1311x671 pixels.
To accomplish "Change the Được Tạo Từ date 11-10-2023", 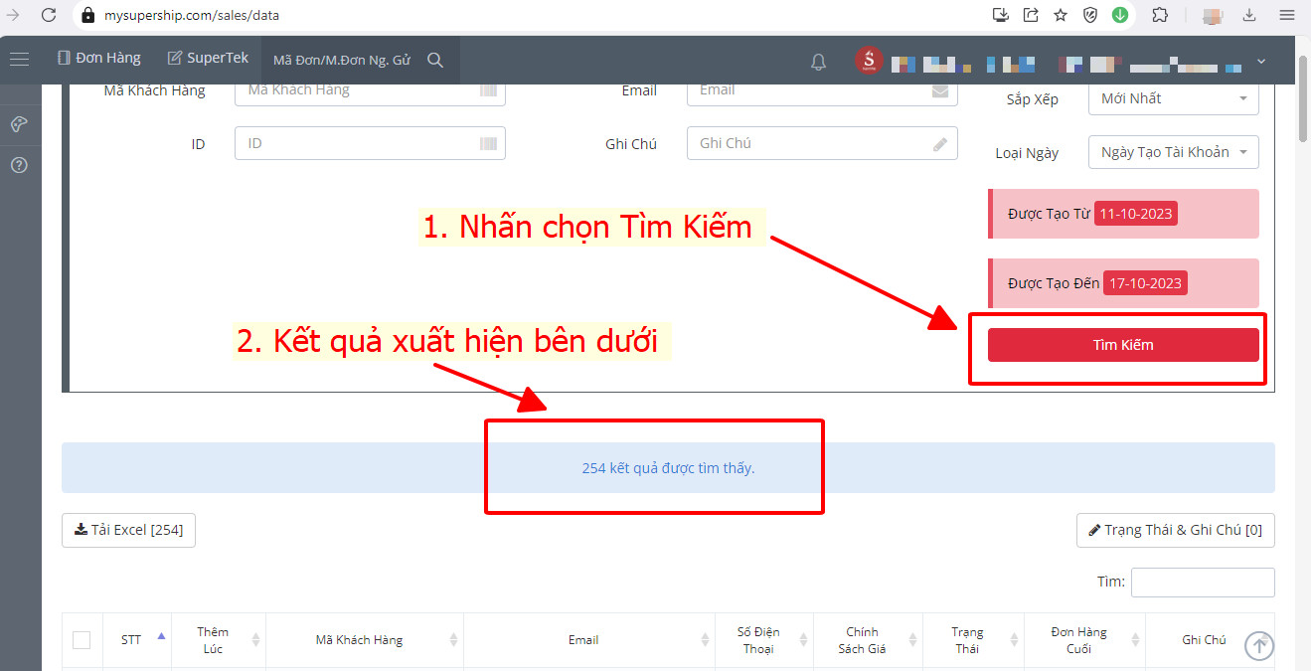I will click(x=1135, y=214).
